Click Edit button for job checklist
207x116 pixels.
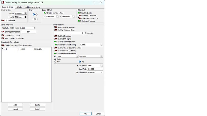coord(28,32)
